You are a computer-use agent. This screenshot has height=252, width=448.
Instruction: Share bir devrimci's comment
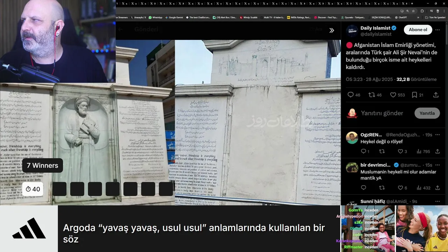[x=437, y=188]
